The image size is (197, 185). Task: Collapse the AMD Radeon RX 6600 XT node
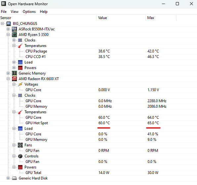8,79
